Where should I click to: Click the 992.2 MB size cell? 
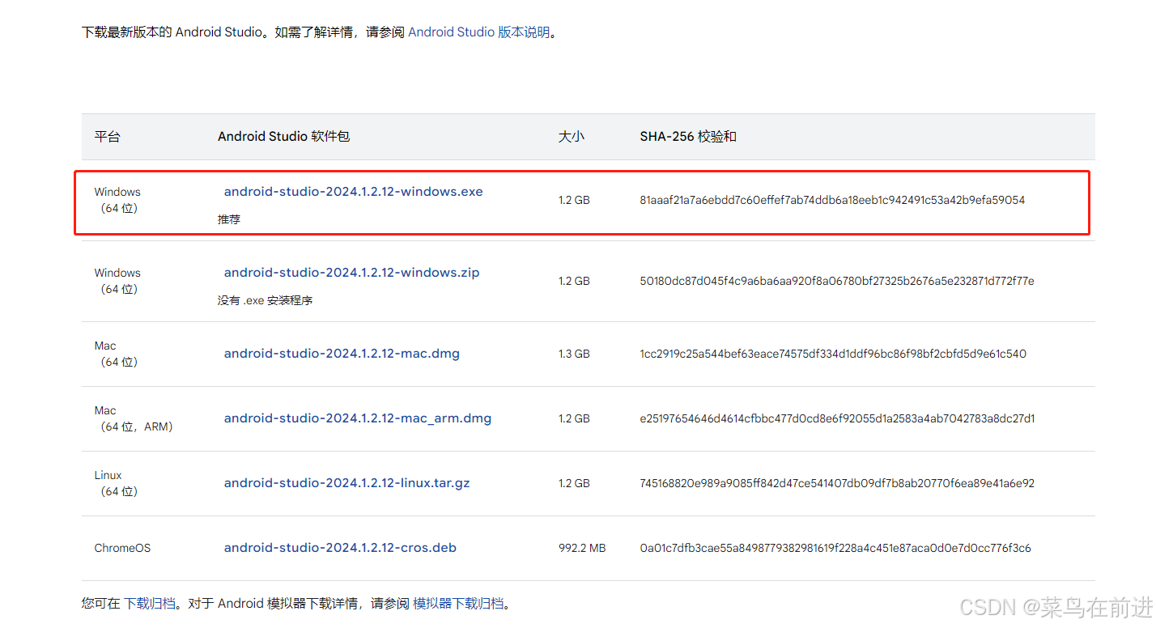tap(582, 548)
